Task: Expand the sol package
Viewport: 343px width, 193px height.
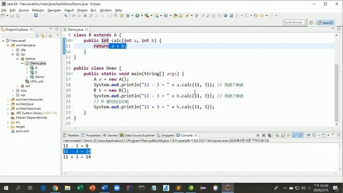Action: coord(18,86)
